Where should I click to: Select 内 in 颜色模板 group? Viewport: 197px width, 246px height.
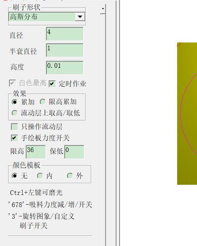point(40,175)
